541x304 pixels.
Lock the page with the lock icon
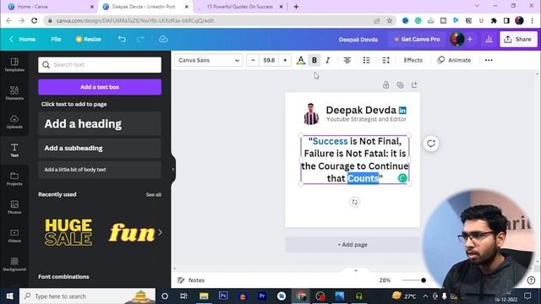pyautogui.click(x=385, y=84)
